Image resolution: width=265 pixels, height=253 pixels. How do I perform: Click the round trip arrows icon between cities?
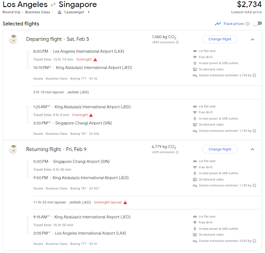tap(53, 5)
